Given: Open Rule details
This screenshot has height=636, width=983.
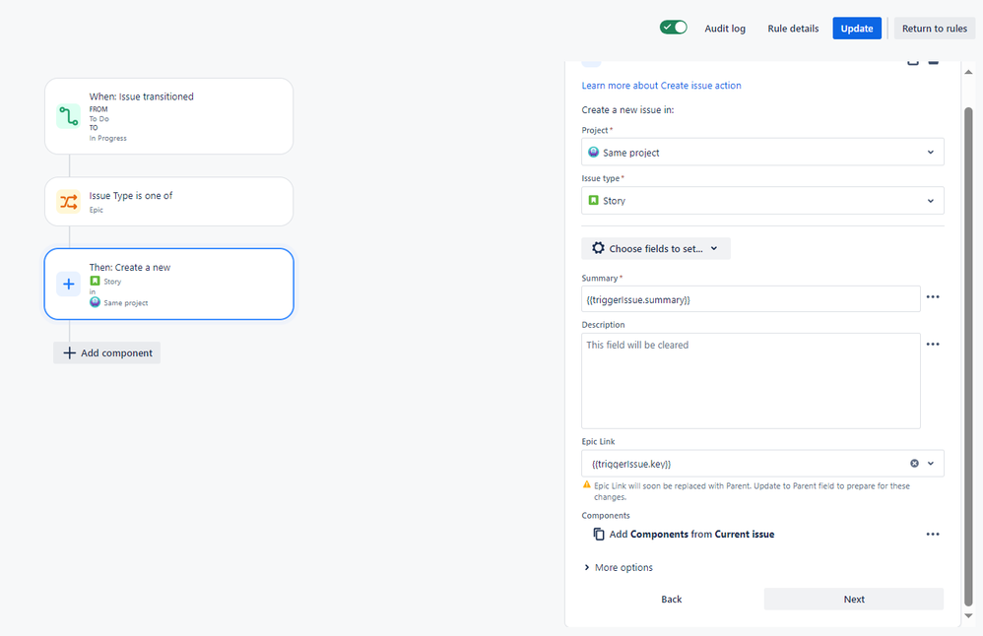Looking at the screenshot, I should coord(793,29).
